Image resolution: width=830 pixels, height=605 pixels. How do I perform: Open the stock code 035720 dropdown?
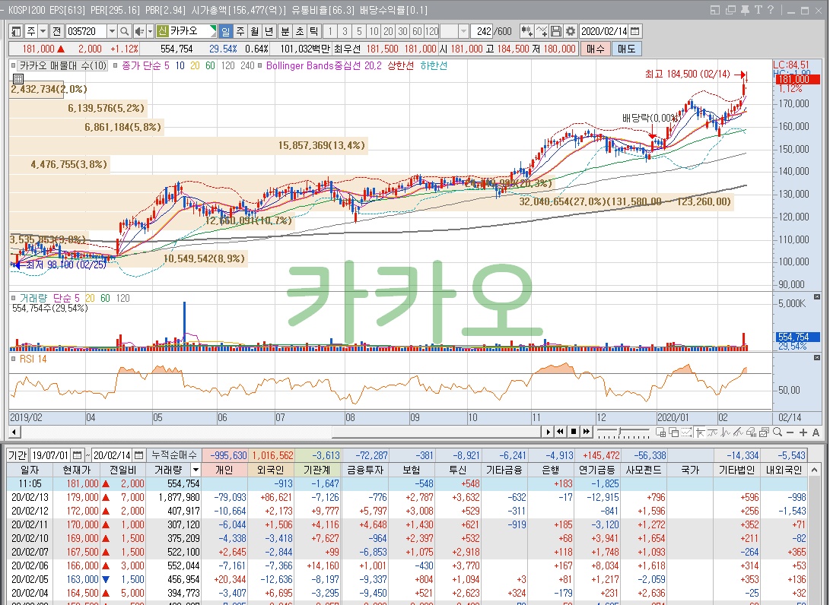click(113, 31)
